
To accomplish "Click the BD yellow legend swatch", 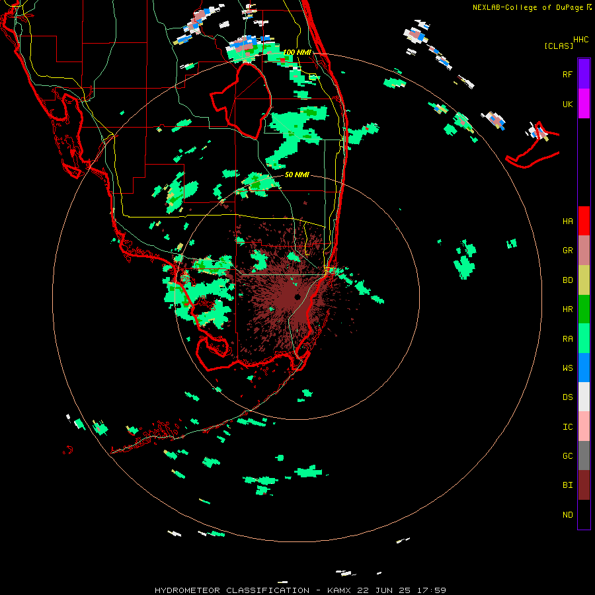I will (584, 280).
